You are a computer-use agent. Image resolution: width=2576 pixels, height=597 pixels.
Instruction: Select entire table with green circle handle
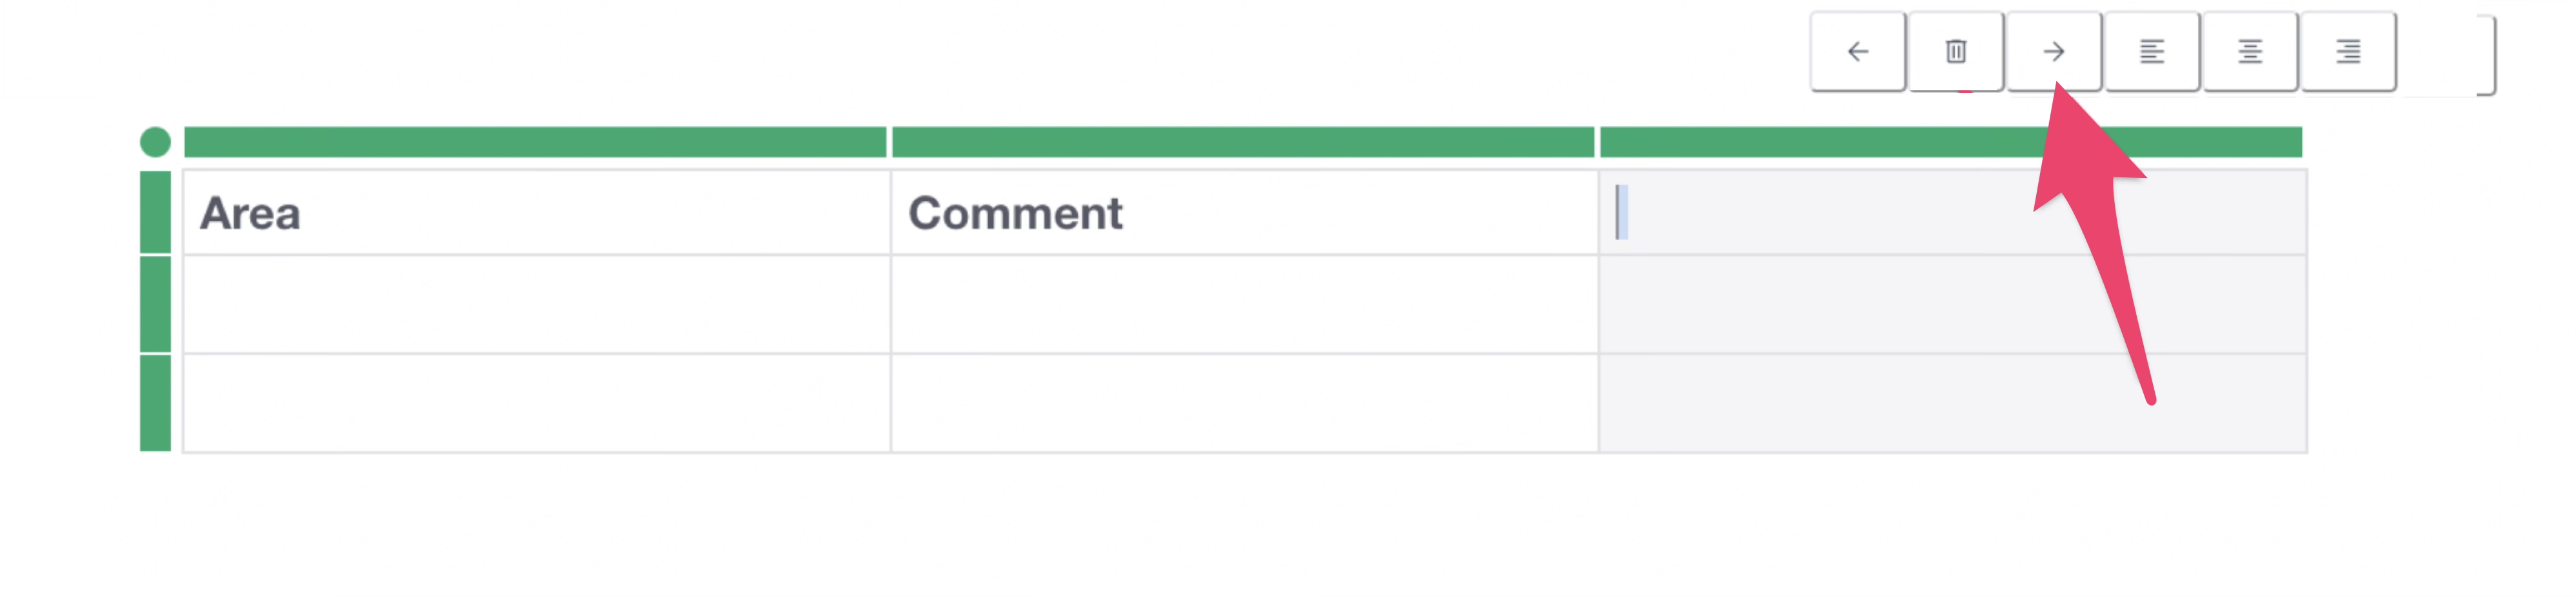155,142
